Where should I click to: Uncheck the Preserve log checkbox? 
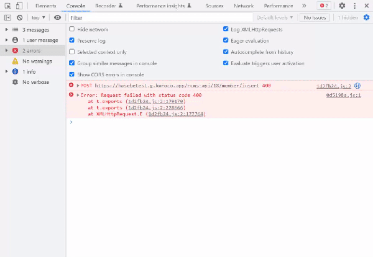[72, 40]
